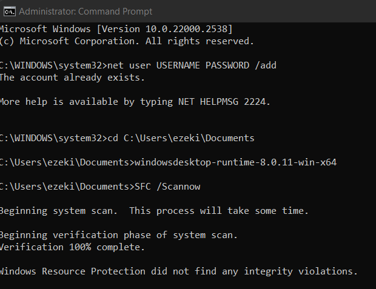Click 'Beginning verification phase of system scan.'
The height and width of the screenshot is (289, 376).
[119, 235]
